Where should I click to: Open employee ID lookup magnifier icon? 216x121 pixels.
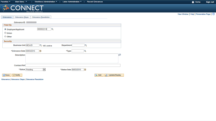point(52,29)
